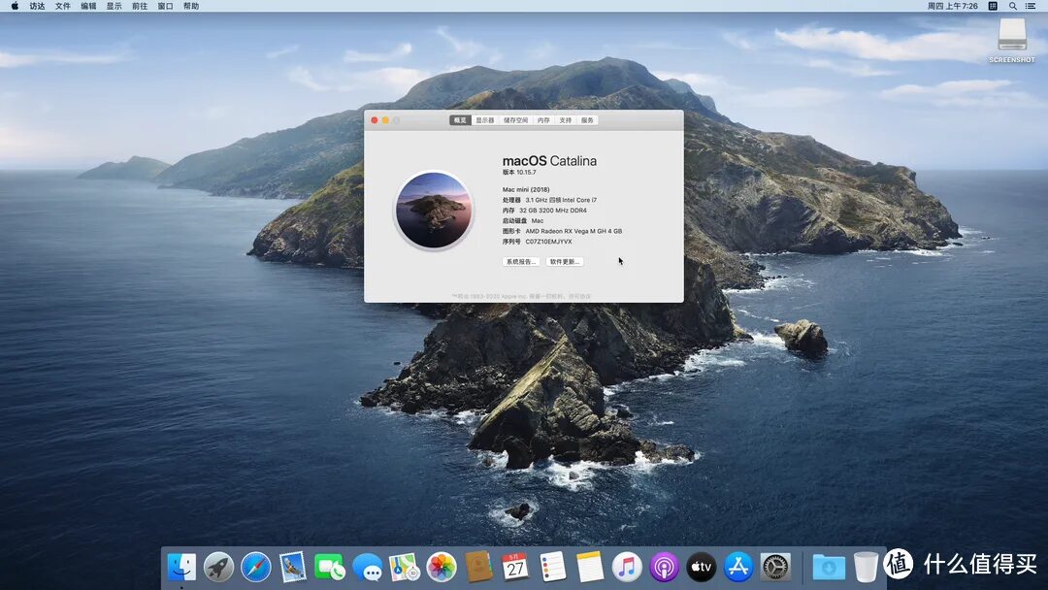The width and height of the screenshot is (1048, 590).
Task: Click the 软件更新 button
Action: point(565,262)
